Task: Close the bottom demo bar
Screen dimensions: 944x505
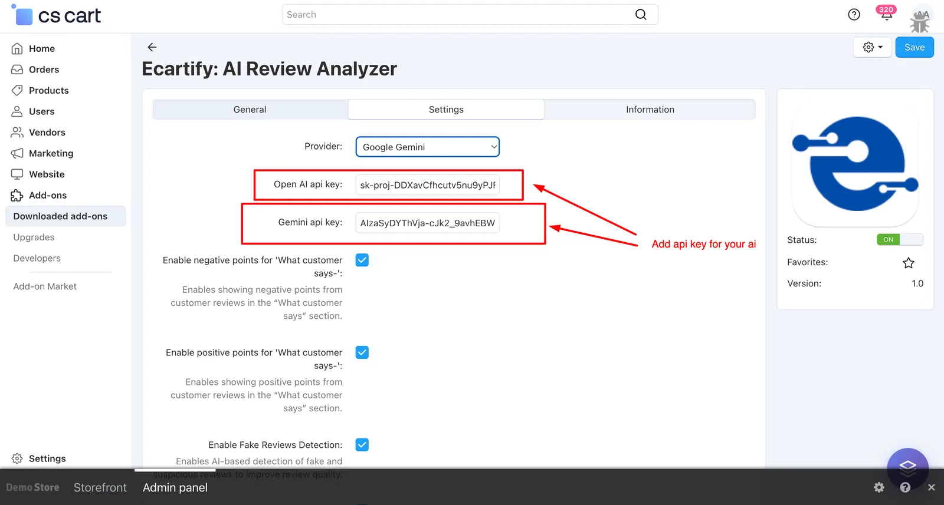Action: point(931,487)
